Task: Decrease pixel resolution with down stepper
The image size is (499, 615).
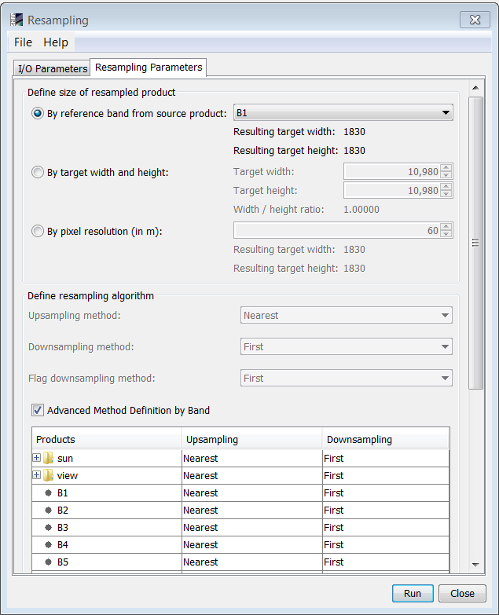Action: point(446,234)
